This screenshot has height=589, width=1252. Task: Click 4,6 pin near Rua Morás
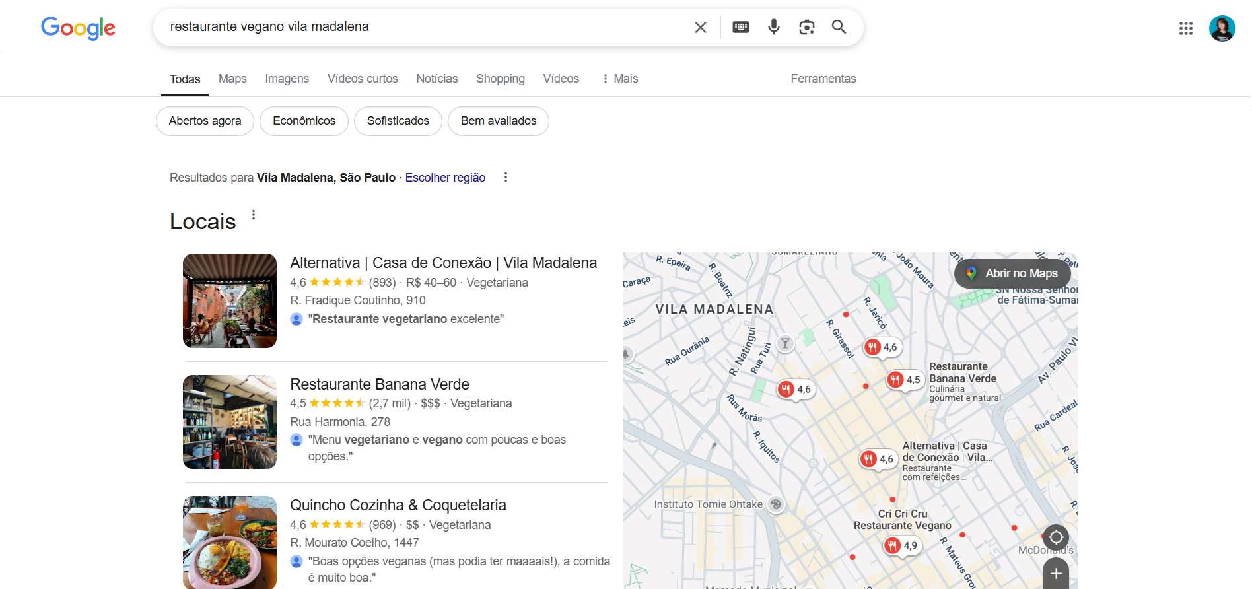click(796, 390)
